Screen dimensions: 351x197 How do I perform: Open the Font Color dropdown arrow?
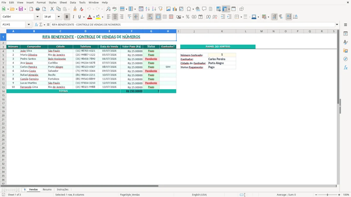tap(94, 17)
